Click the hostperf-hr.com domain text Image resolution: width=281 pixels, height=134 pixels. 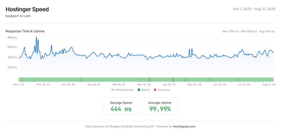[x=18, y=16]
